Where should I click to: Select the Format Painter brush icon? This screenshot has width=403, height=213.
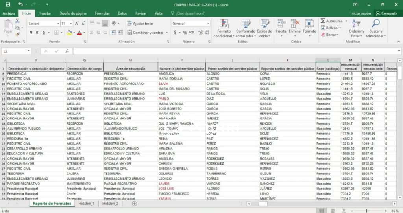[17, 34]
